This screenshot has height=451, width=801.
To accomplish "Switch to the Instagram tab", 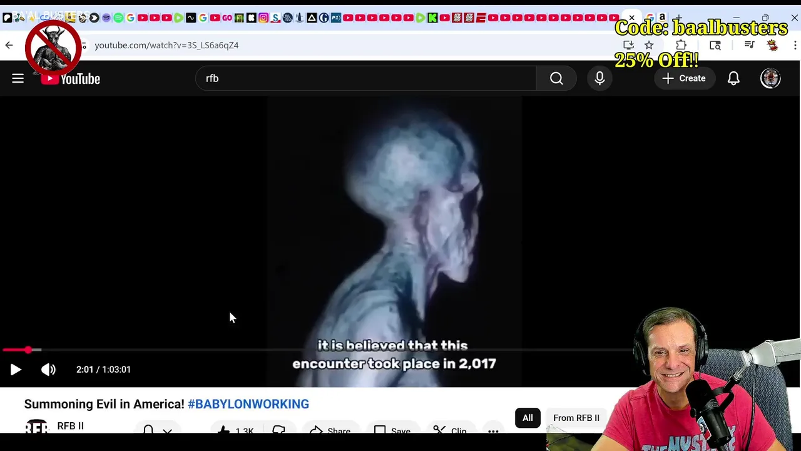I will [x=263, y=18].
